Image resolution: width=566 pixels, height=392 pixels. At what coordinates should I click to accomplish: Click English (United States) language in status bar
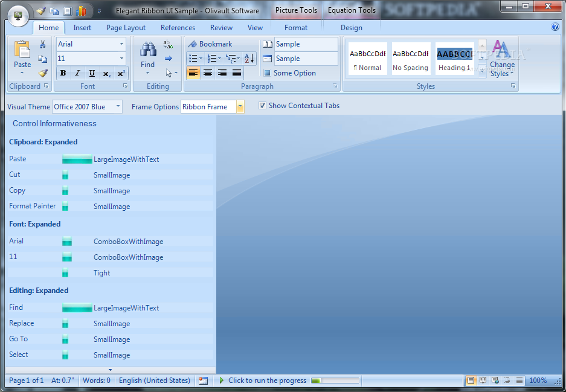tap(155, 381)
